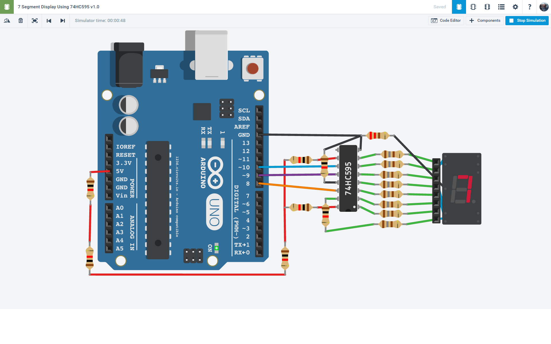Select the top green-wire resistor to display
Image resolution: width=551 pixels, height=344 pixels.
click(x=392, y=154)
